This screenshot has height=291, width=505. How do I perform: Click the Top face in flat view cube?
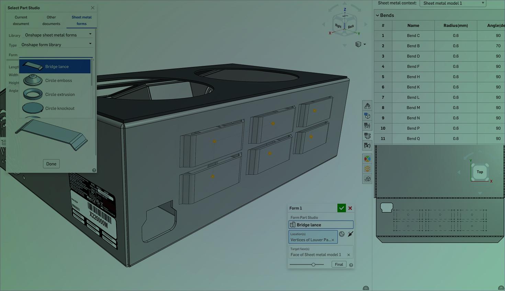[x=480, y=172]
